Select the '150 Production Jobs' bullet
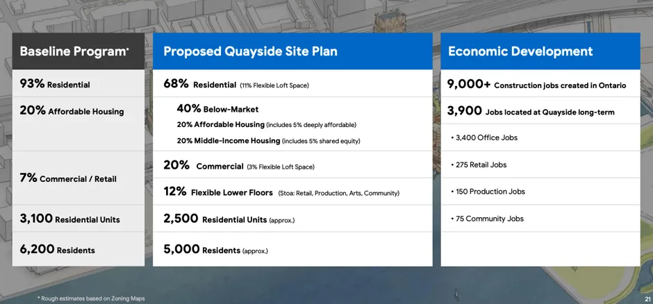Screen dimensions: 653x304 coord(488,192)
